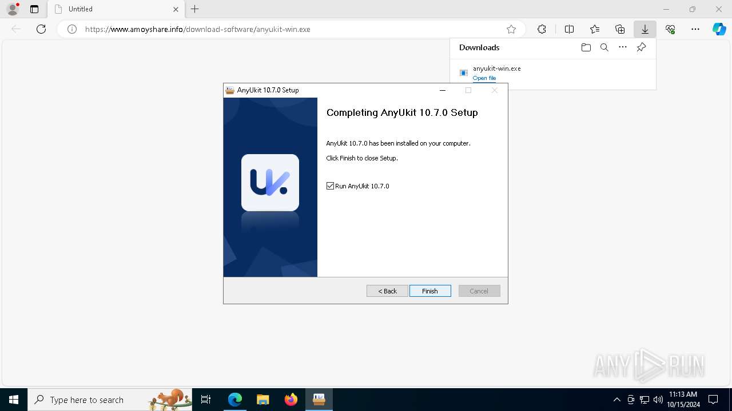Open Edge Settings and more menu
The width and height of the screenshot is (732, 411).
(695, 29)
